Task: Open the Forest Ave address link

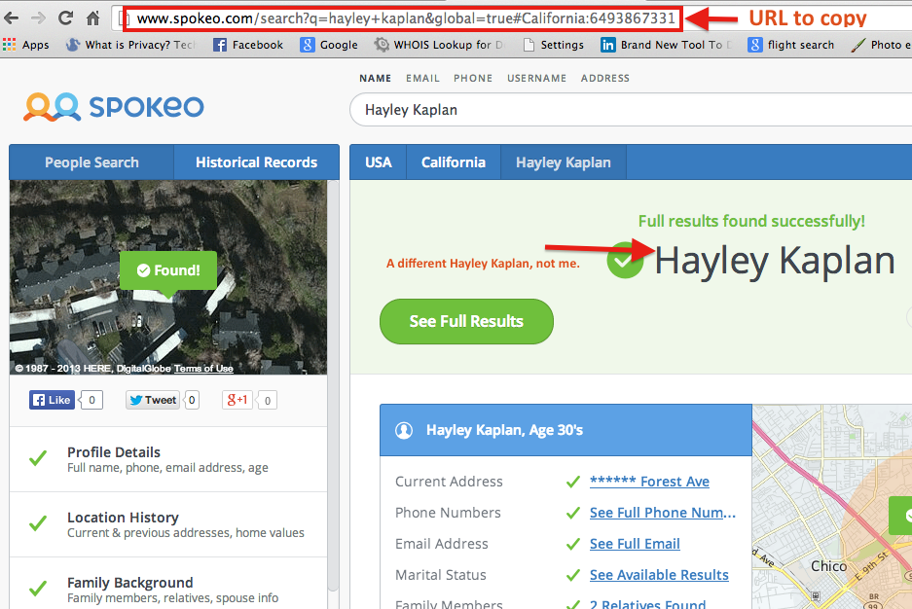Action: [649, 482]
